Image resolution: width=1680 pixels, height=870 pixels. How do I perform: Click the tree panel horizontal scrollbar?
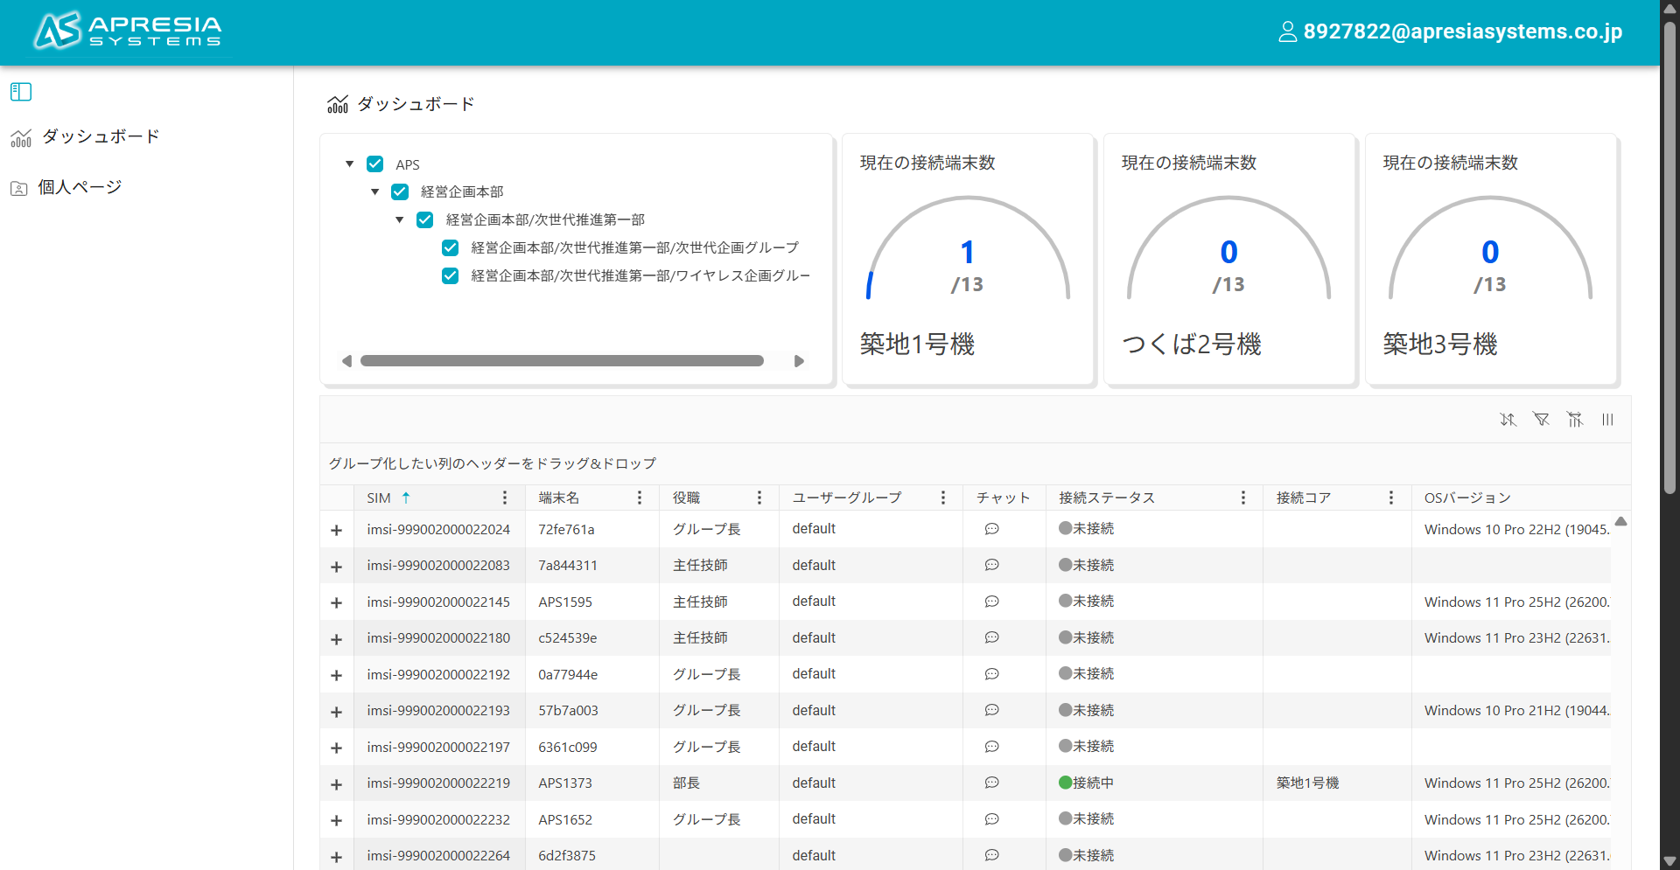(x=562, y=361)
